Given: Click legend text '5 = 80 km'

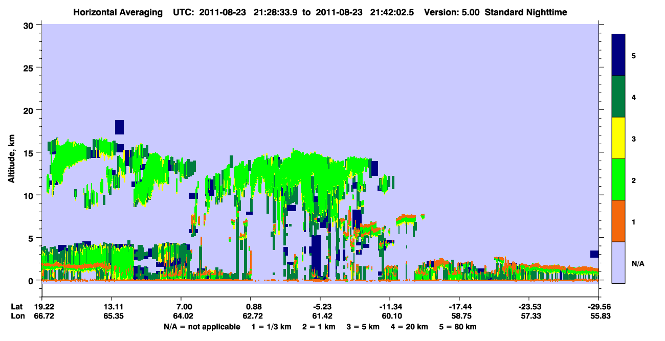Looking at the screenshot, I should coord(459,327).
